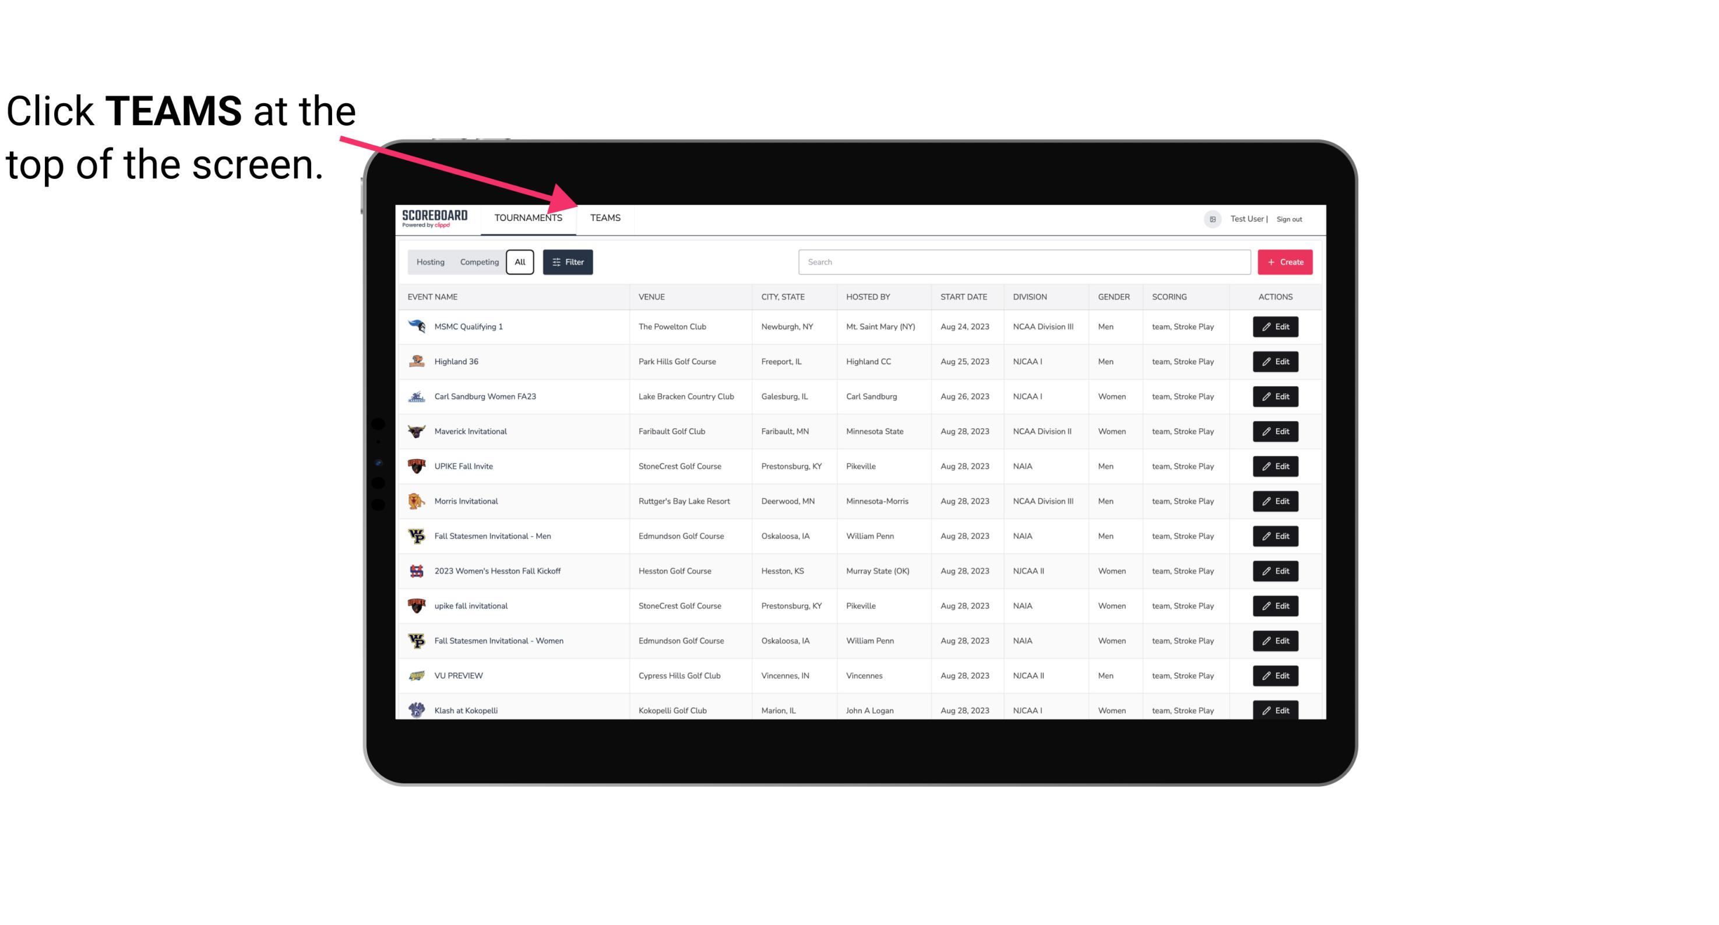Screen dimensions: 1719x925
Task: Select the All filter toggle
Action: (519, 262)
